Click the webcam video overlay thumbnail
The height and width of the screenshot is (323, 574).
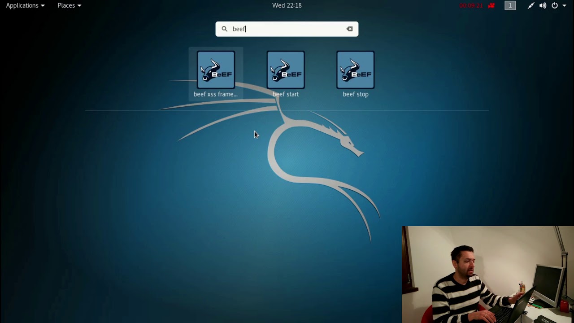pos(488,275)
